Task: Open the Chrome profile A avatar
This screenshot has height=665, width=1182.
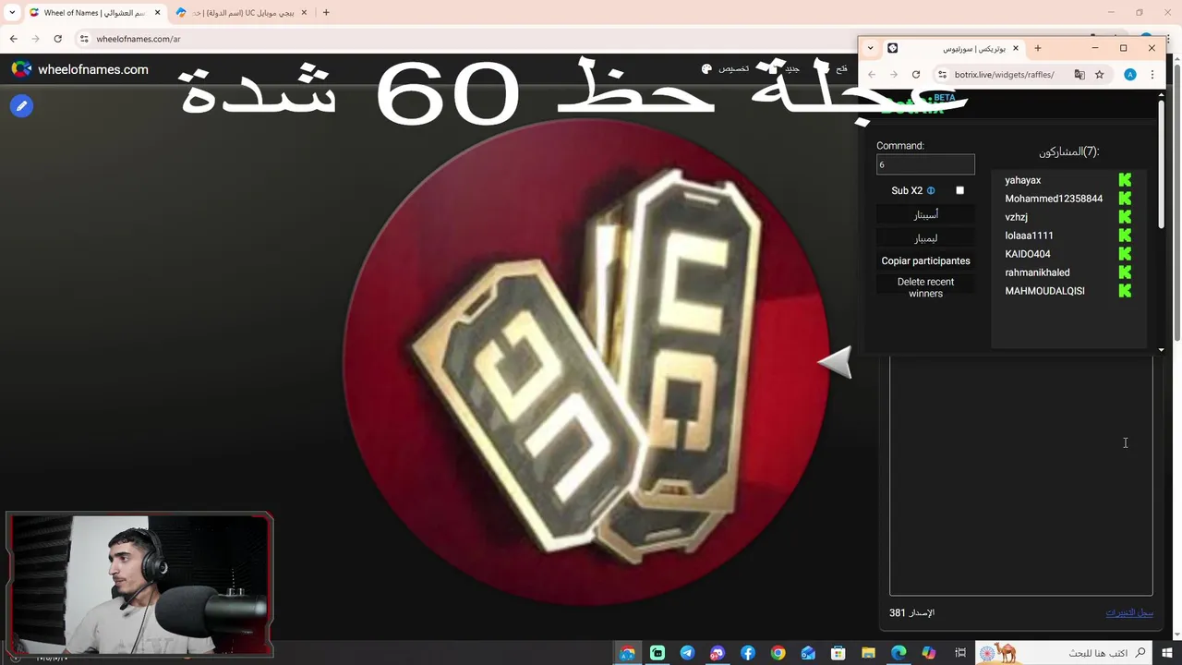Action: pos(1130,75)
